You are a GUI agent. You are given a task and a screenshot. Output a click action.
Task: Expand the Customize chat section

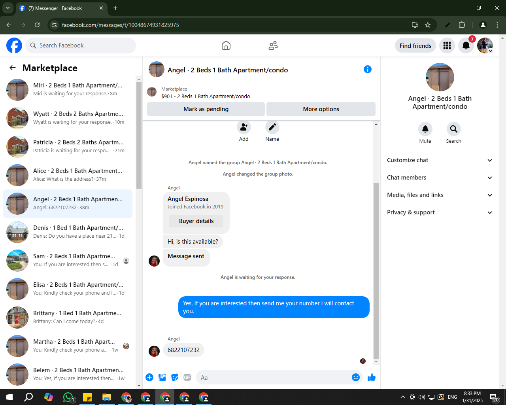click(440, 160)
